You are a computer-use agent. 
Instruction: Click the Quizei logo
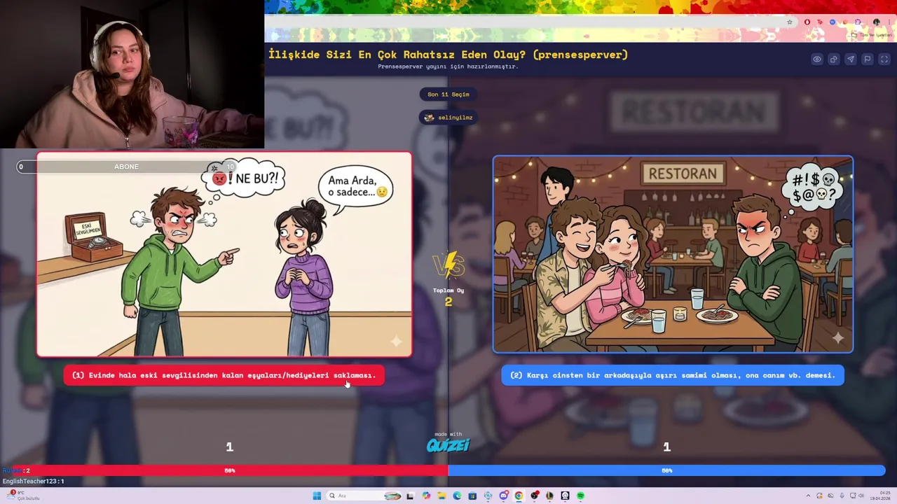click(448, 444)
